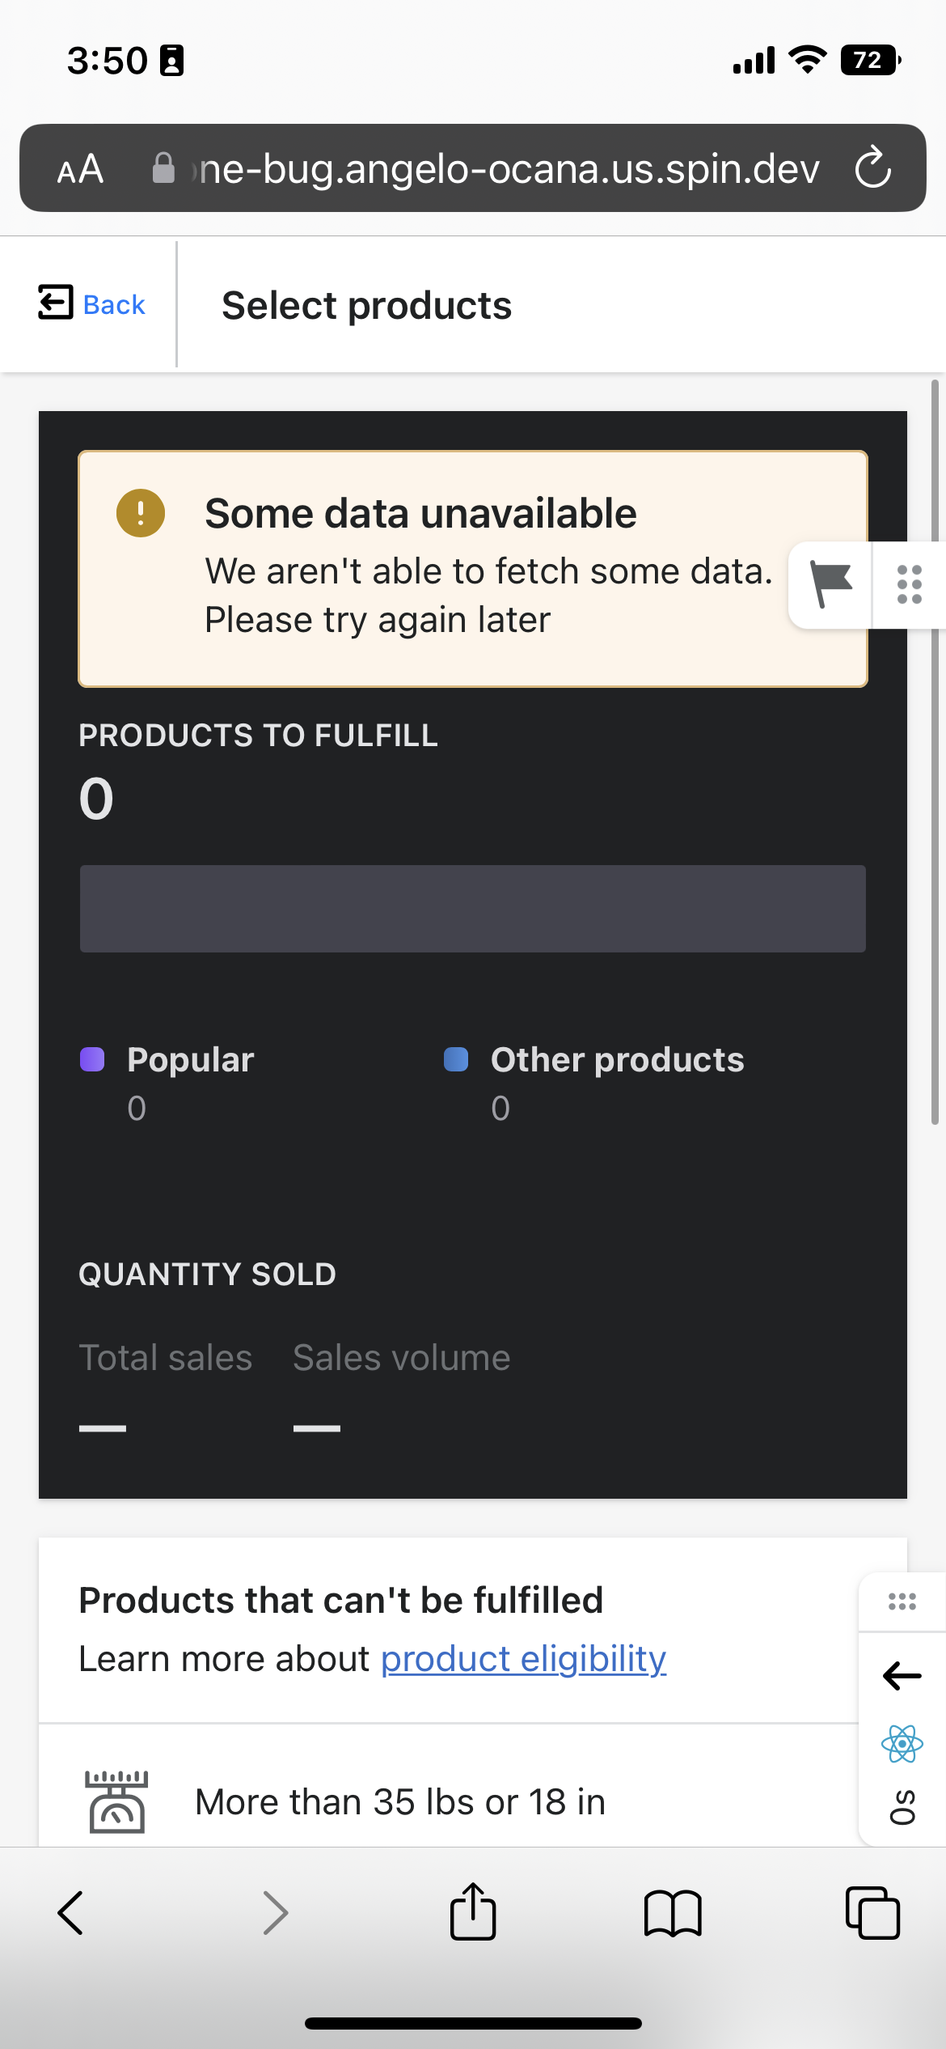Viewport: 946px width, 2049px height.
Task: Open the AA page settings menu
Action: [x=80, y=168]
